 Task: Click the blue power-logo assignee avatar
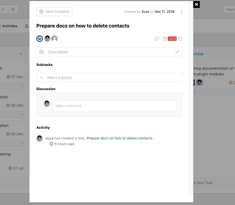coord(40,39)
